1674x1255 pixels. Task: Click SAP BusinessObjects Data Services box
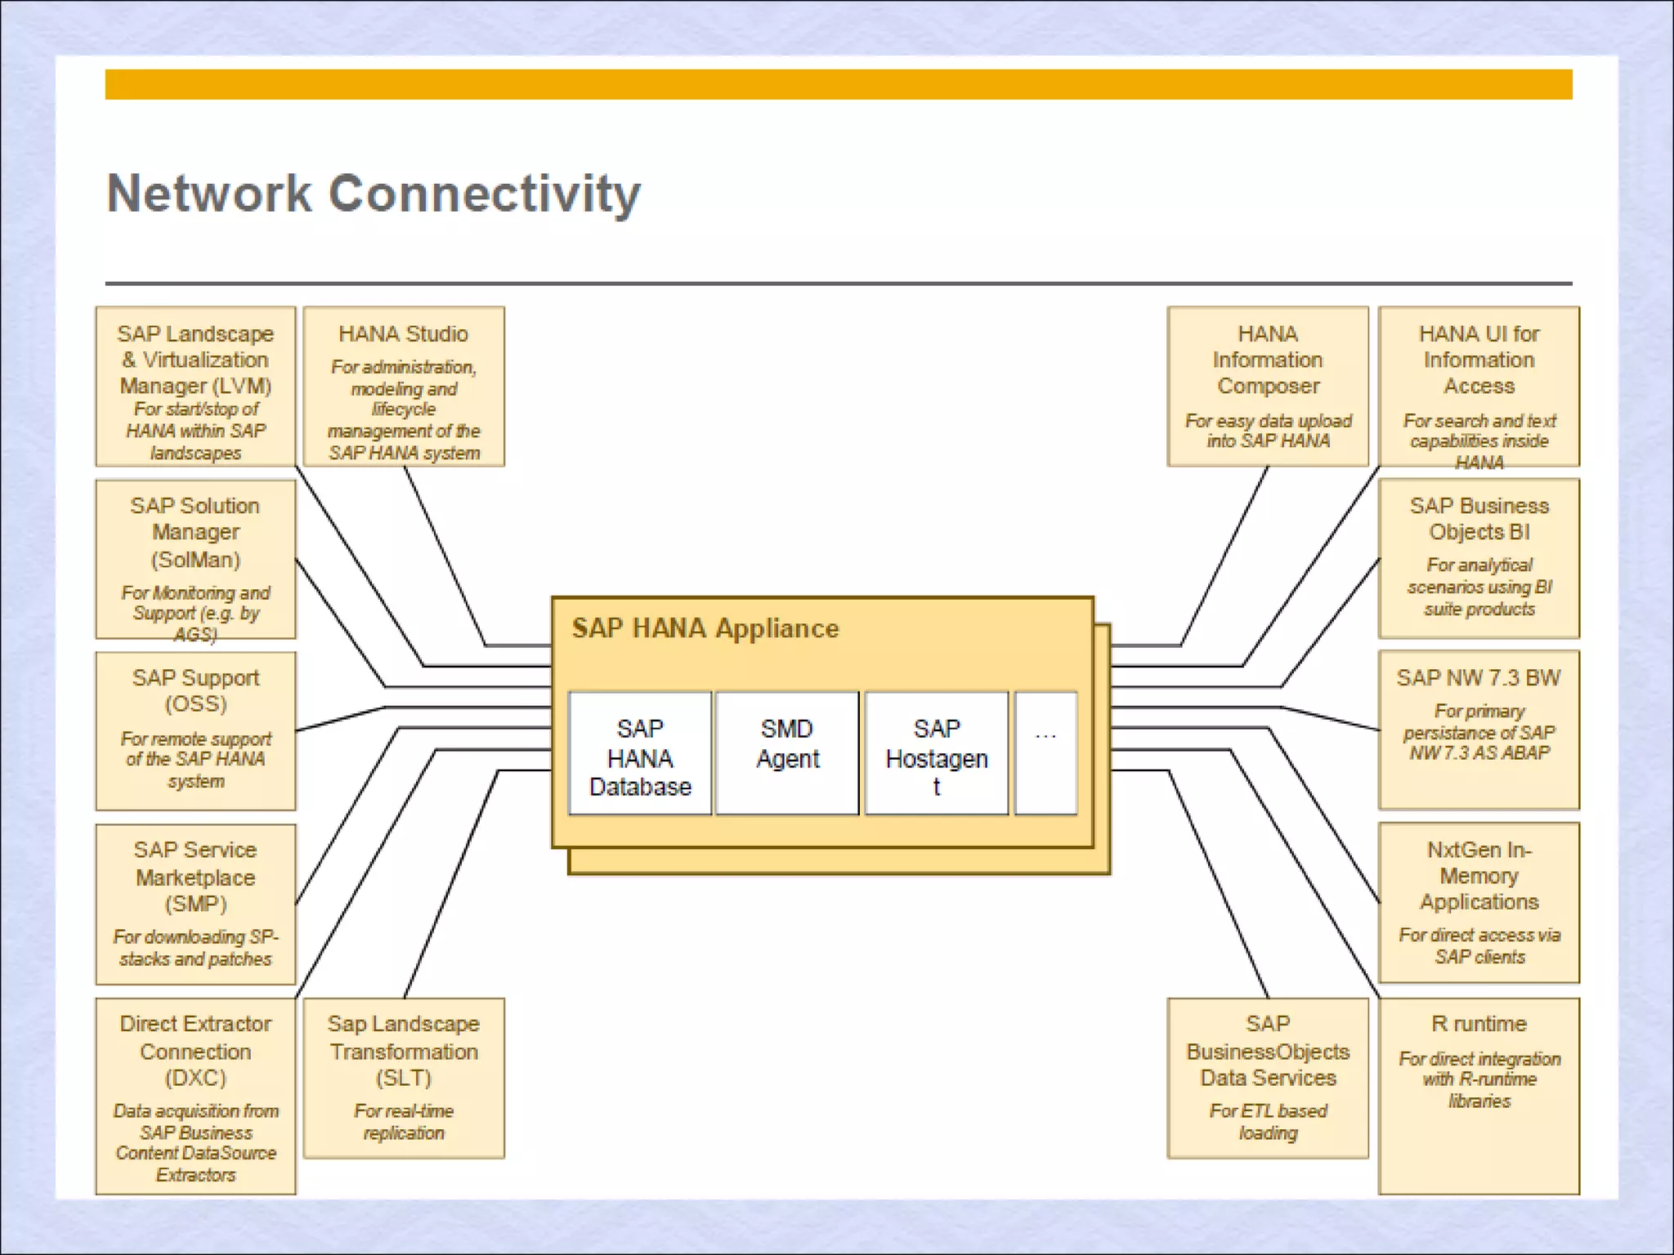[1268, 1078]
